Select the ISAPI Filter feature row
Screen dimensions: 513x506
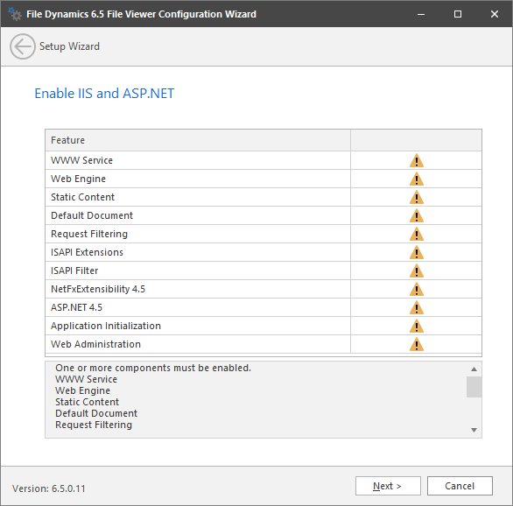(264, 271)
